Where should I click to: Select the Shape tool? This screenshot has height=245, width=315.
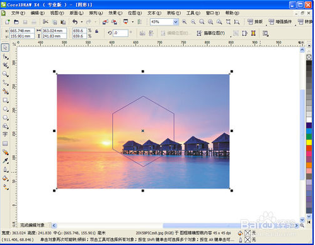point(5,57)
